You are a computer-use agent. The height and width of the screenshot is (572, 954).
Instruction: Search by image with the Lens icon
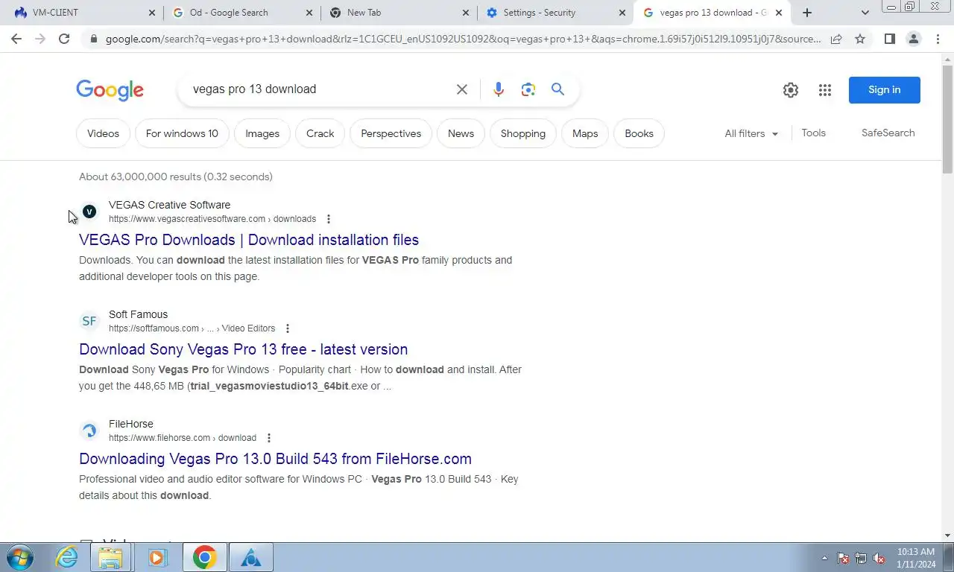click(528, 89)
